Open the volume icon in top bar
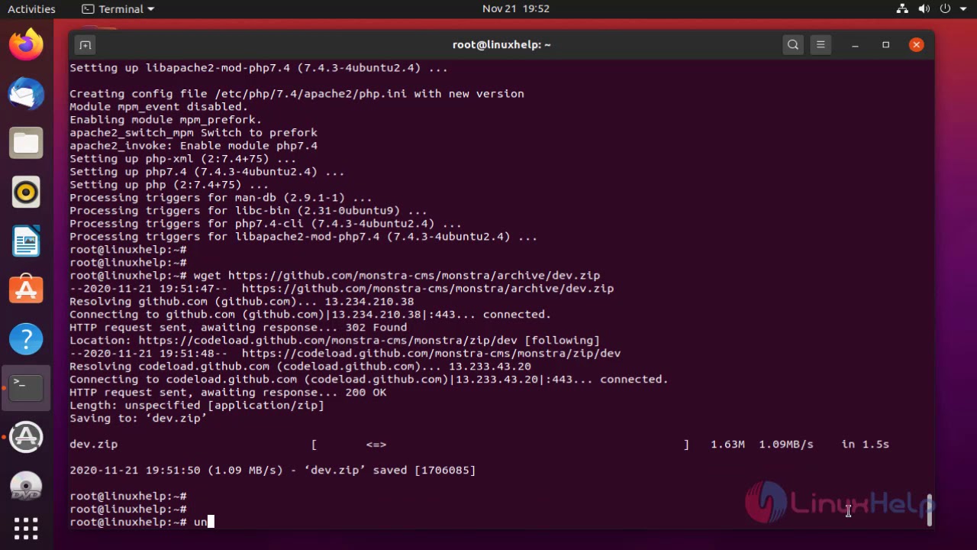The image size is (977, 550). click(x=924, y=9)
